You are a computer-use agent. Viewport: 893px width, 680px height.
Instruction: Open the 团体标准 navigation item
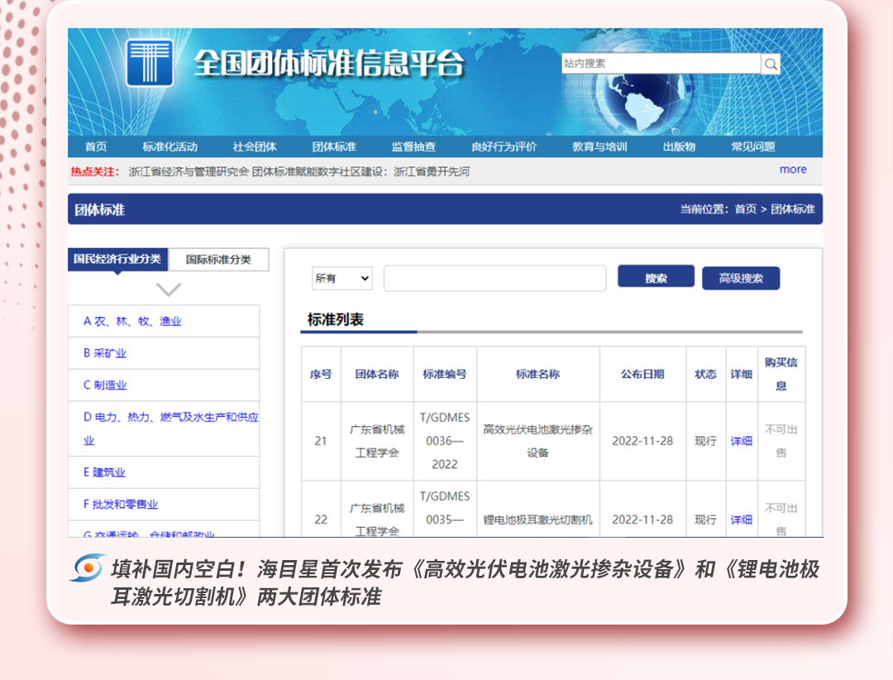334,146
